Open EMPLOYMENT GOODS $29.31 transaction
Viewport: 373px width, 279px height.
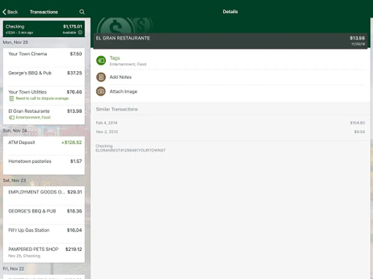[x=44, y=196]
